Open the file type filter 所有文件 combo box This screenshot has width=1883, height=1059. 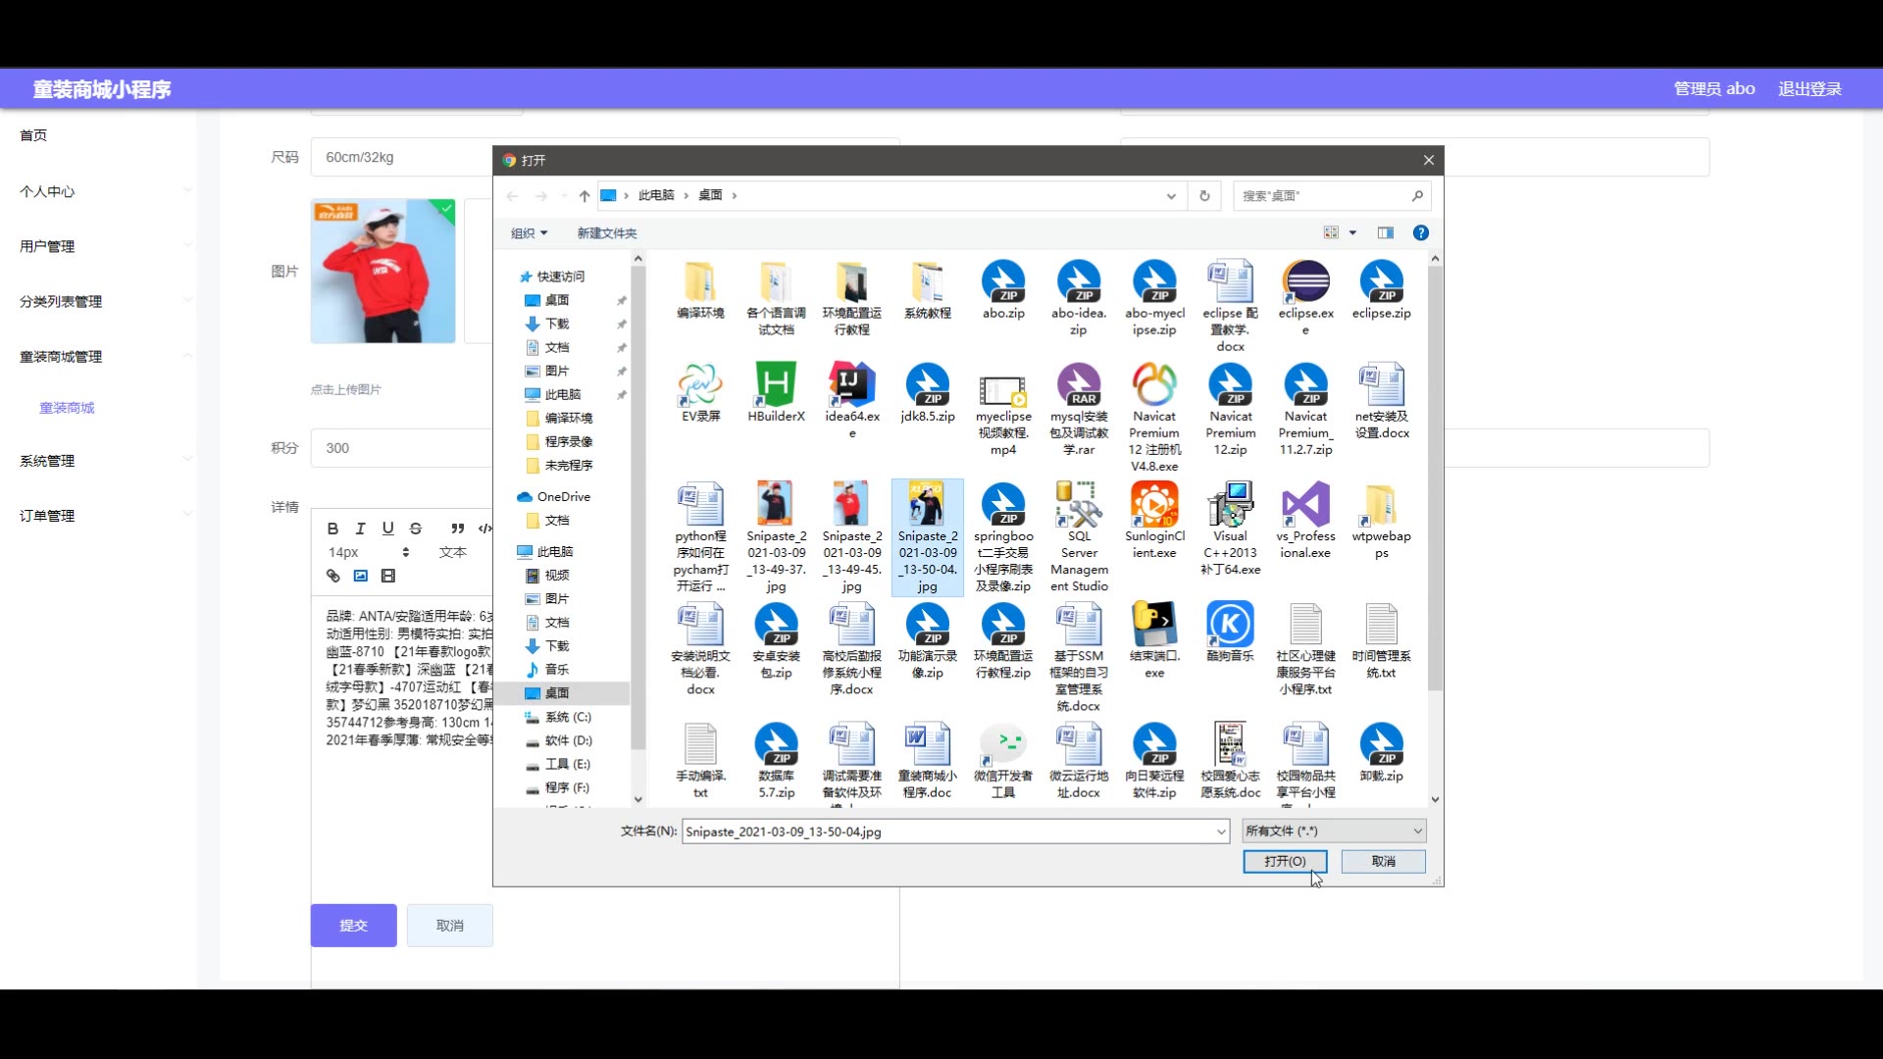click(1334, 831)
